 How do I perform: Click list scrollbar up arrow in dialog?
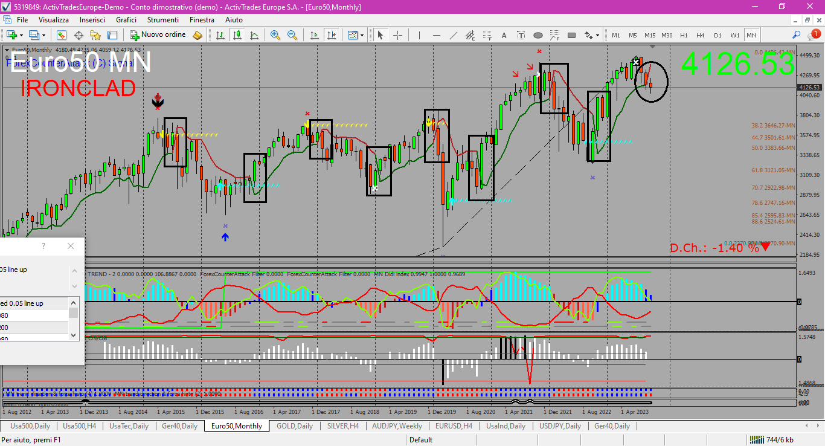74,302
